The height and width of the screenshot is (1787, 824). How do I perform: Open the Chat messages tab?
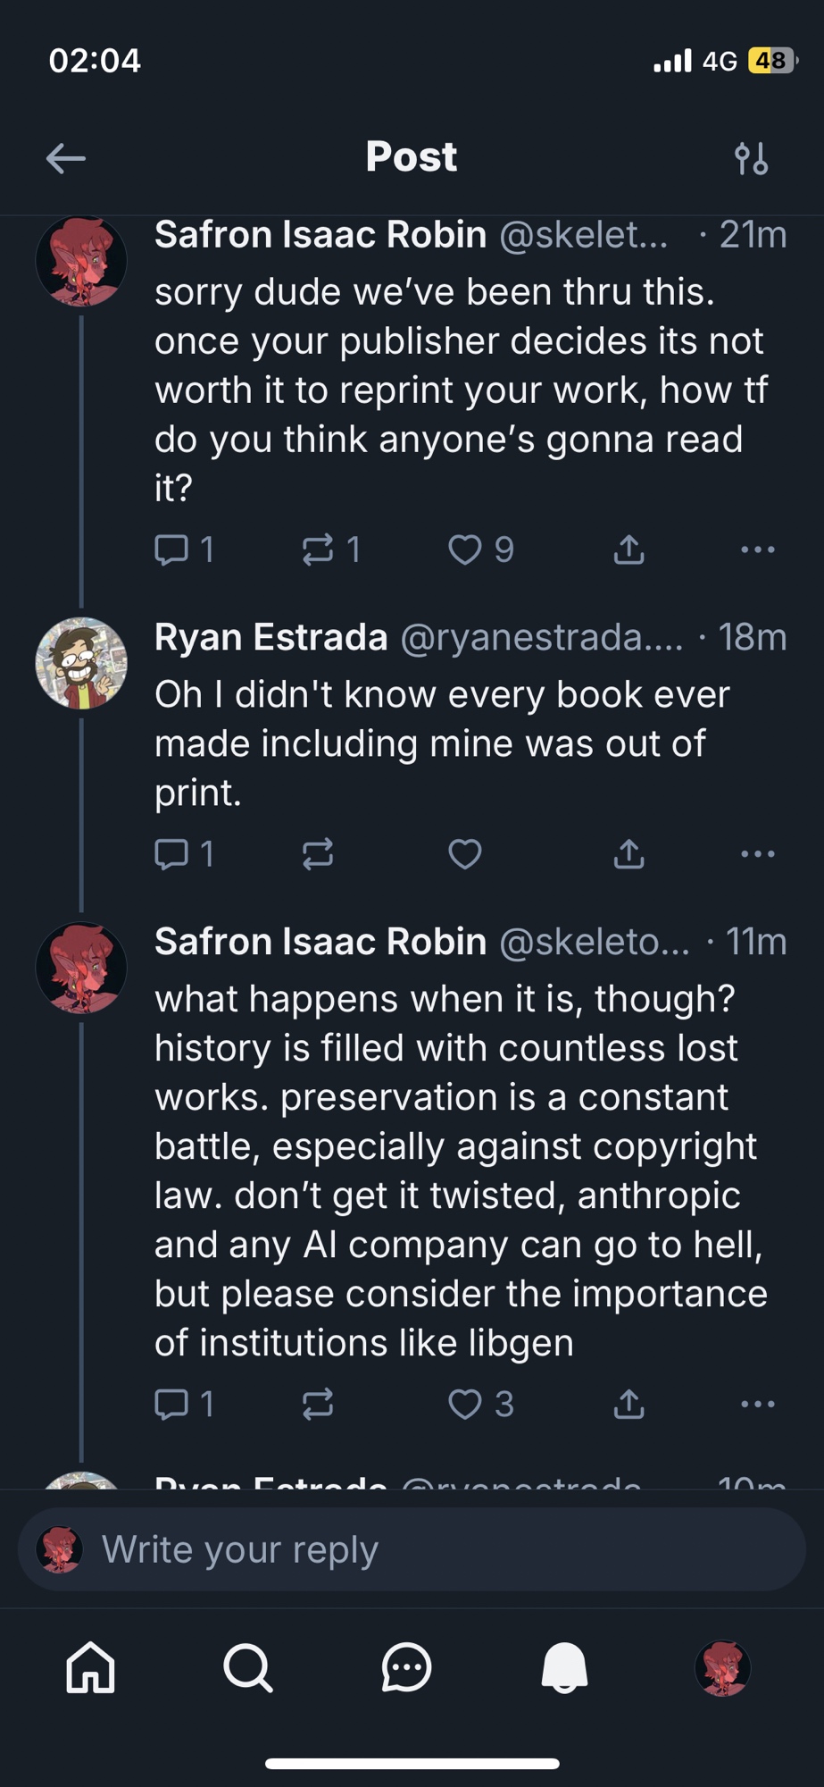point(406,1667)
